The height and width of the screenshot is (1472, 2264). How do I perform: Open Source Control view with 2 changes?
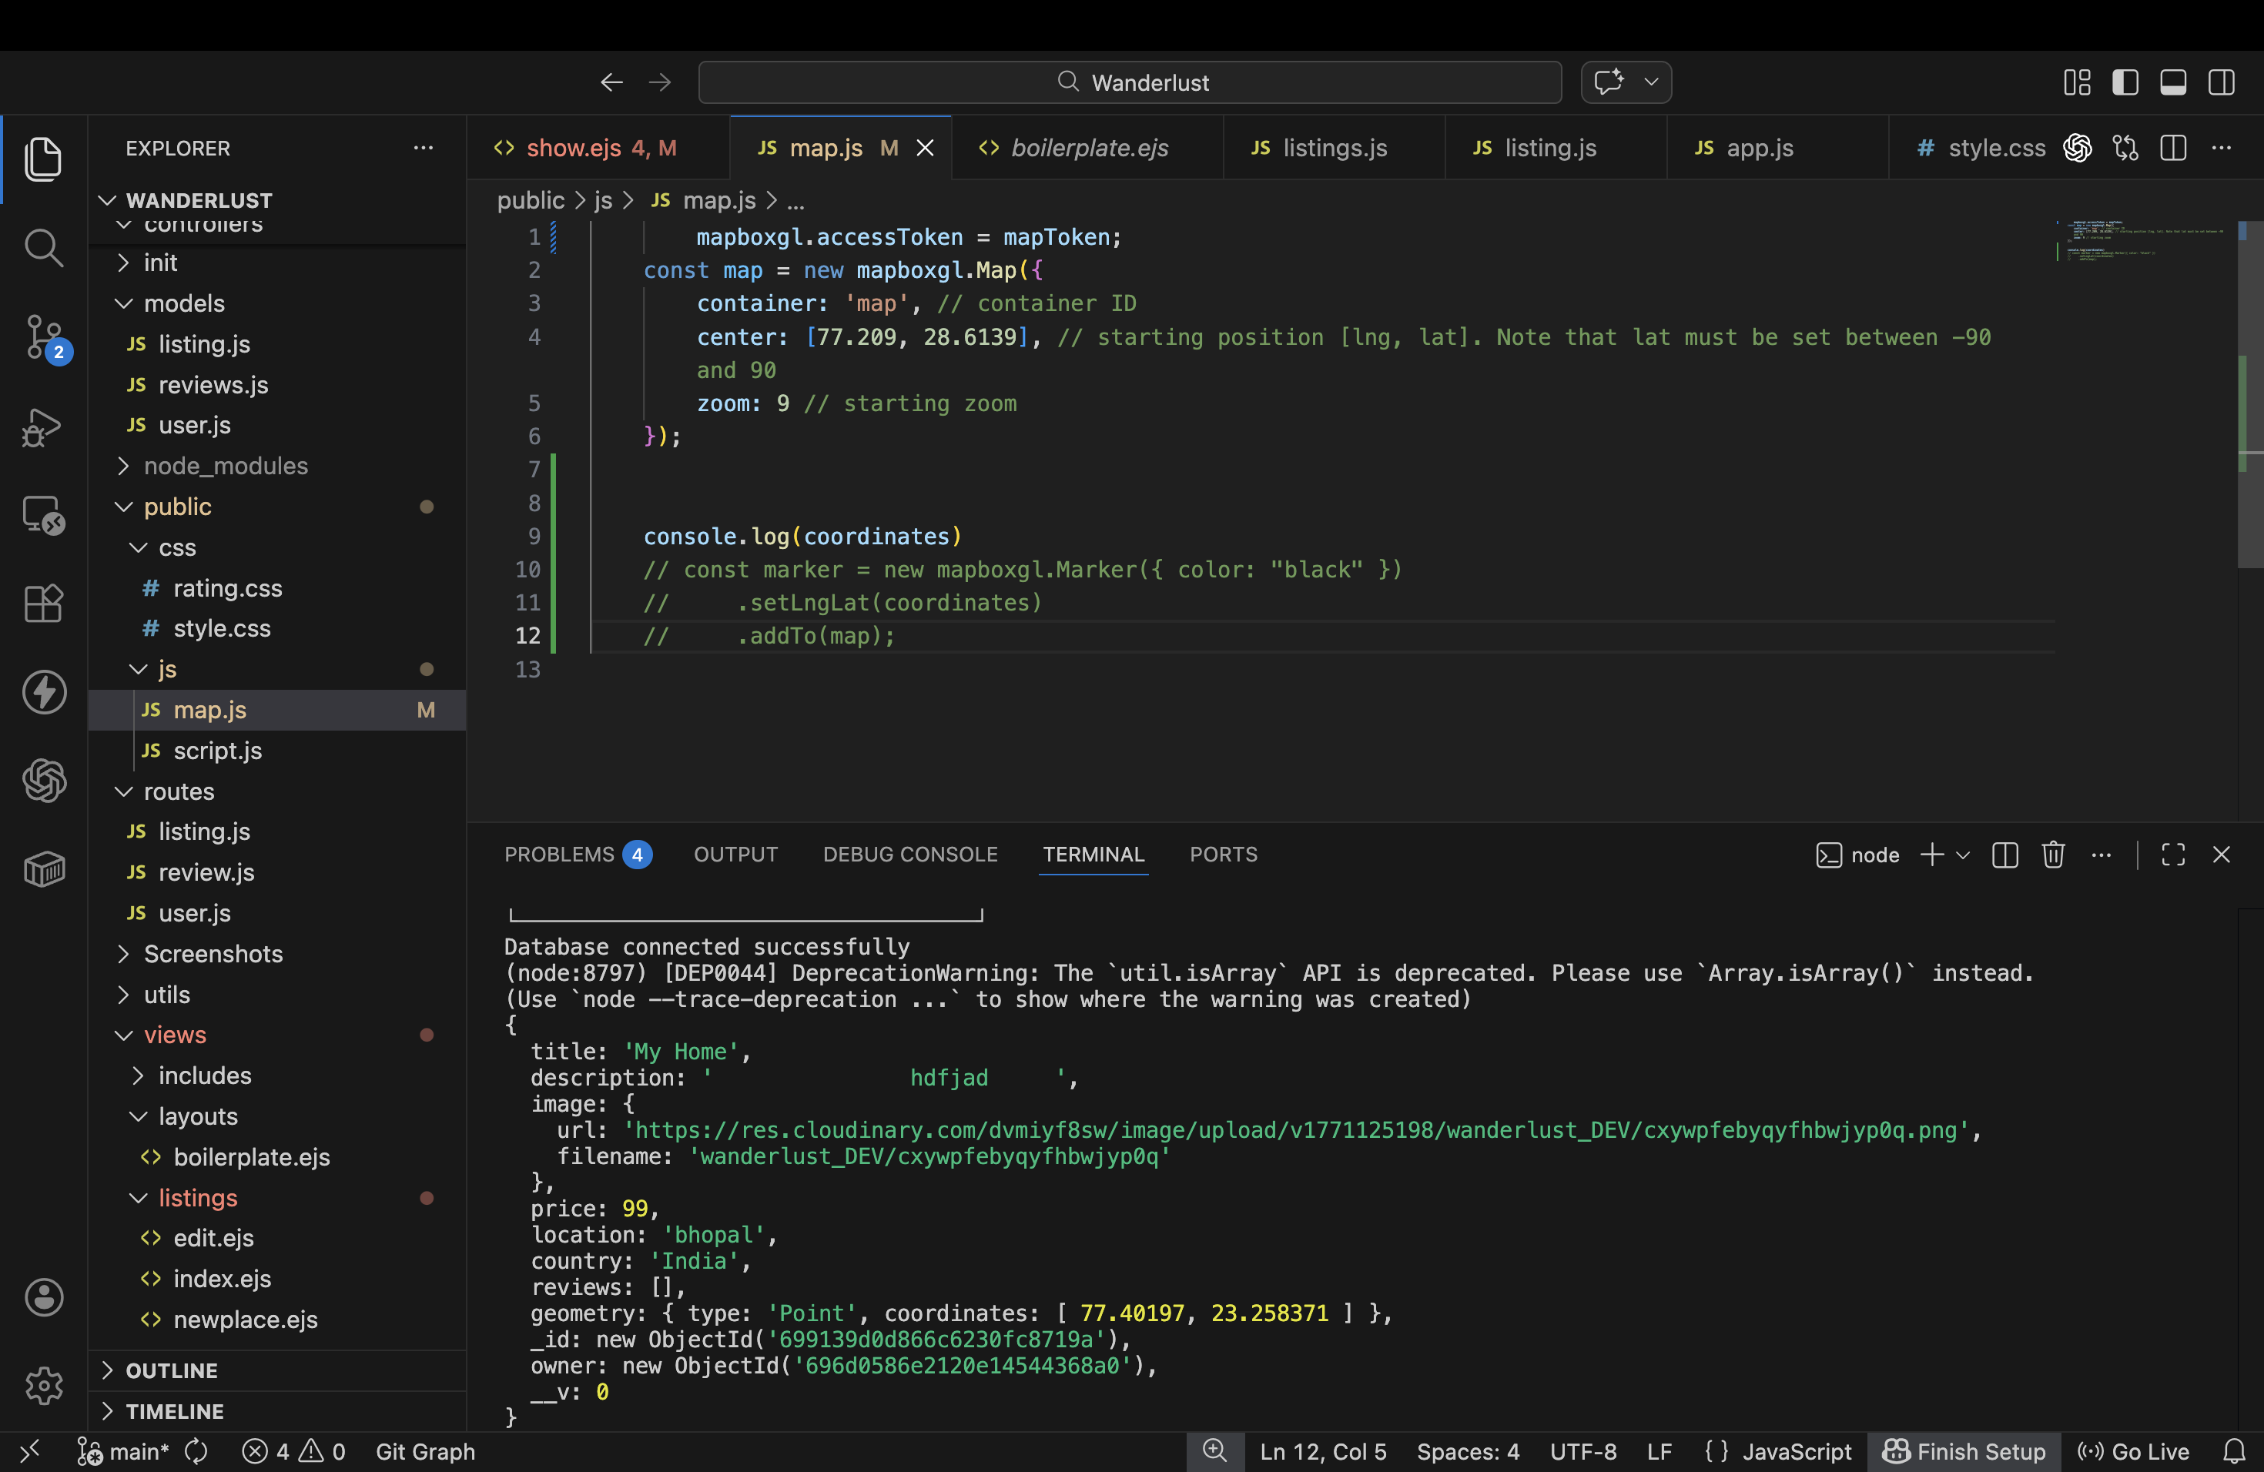45,337
